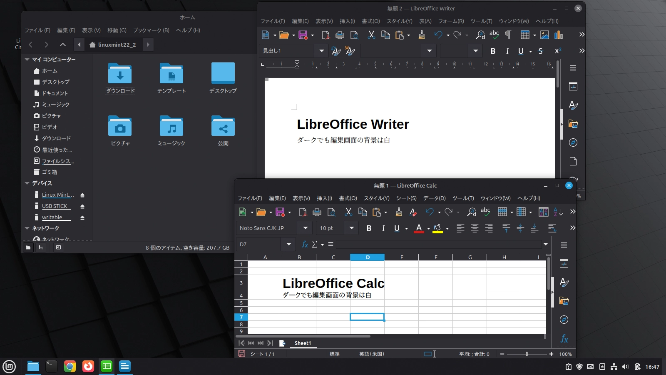Open Writer sidebar Navigator compass icon
666x375 pixels.
click(573, 142)
